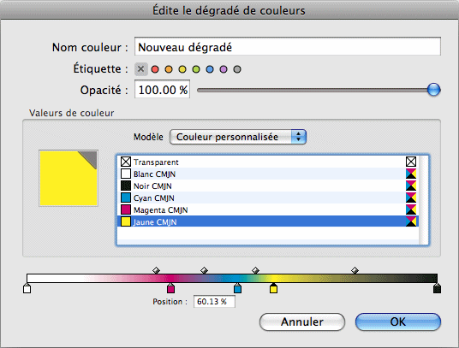The width and height of the screenshot is (459, 348).
Task: Select the red label dot
Action: 155,69
